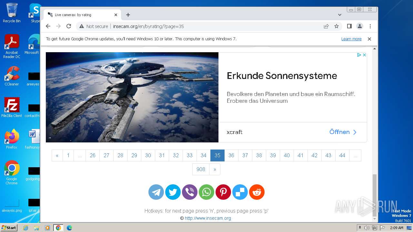Click the volume icon in system tray
Image resolution: width=413 pixels, height=232 pixels.
click(367, 228)
